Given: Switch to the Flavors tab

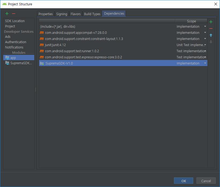Looking at the screenshot, I should [75, 14].
